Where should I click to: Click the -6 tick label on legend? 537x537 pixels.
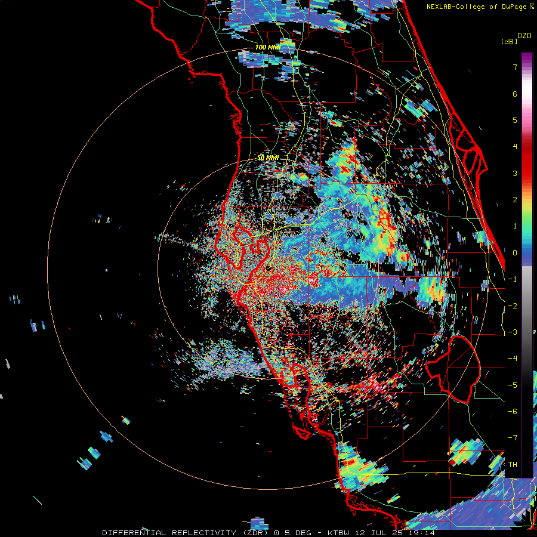pos(513,412)
